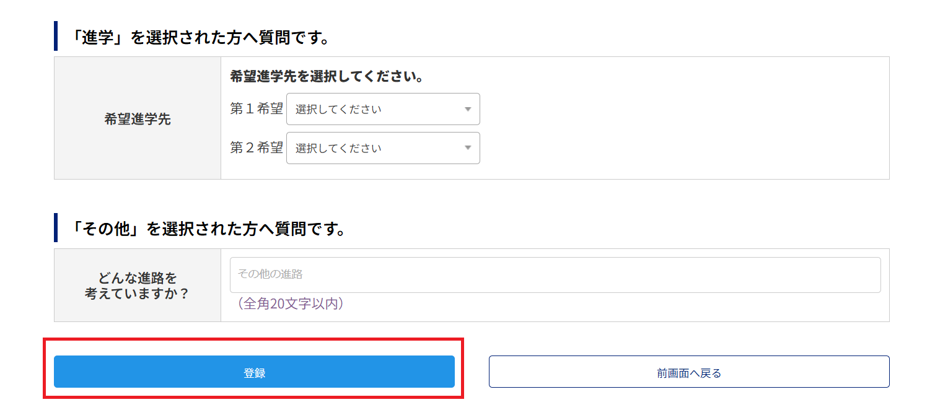Click the blue bar beside the その他 heading
The height and width of the screenshot is (410, 935).
56,227
